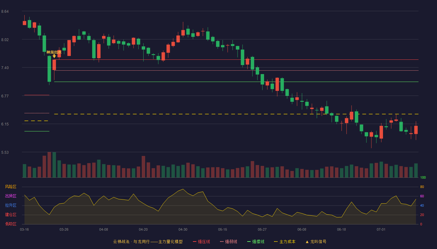The width and height of the screenshot is (437, 249).
Task: Click the 8.64 price axis label
Action: (5, 12)
